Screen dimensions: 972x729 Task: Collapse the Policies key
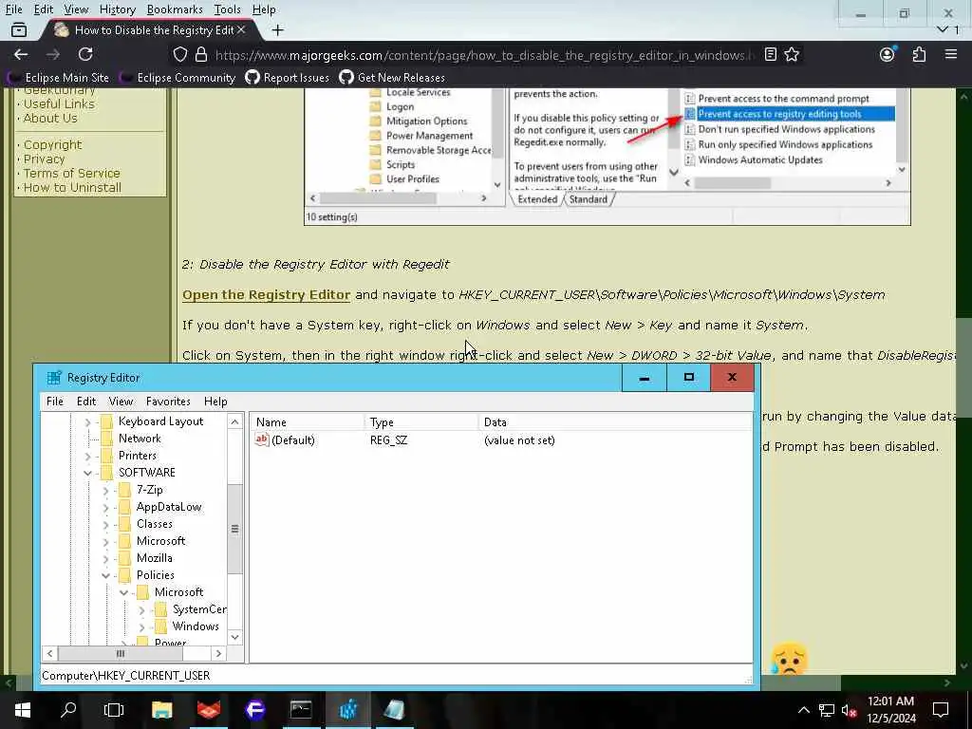tap(105, 576)
